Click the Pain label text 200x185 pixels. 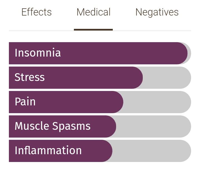(25, 101)
